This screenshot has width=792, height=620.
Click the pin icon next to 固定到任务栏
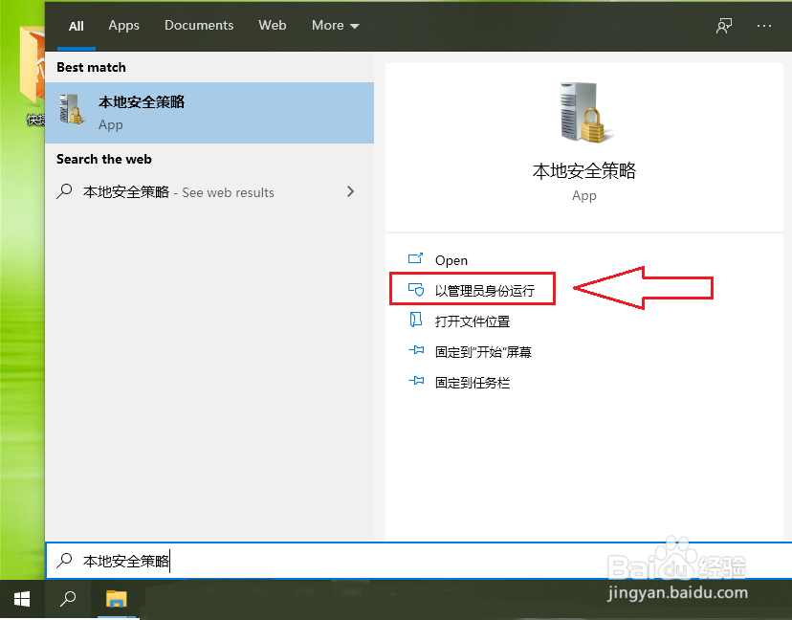[416, 382]
